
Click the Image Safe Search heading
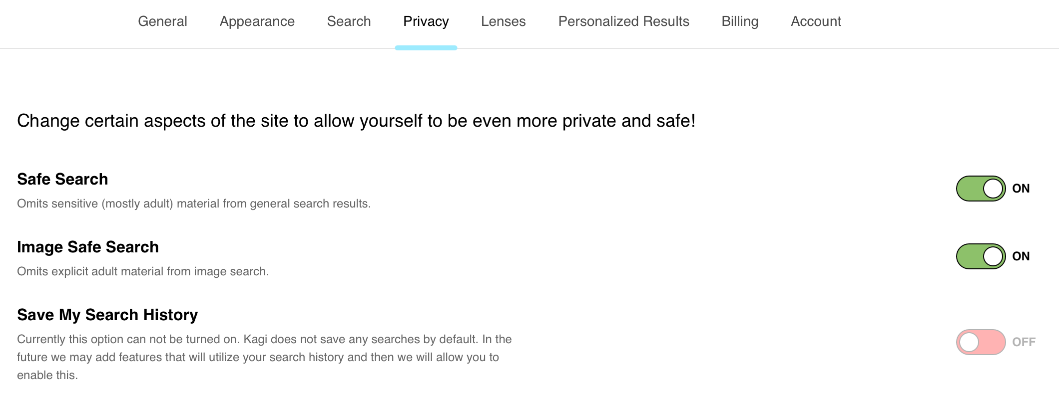pyautogui.click(x=88, y=246)
